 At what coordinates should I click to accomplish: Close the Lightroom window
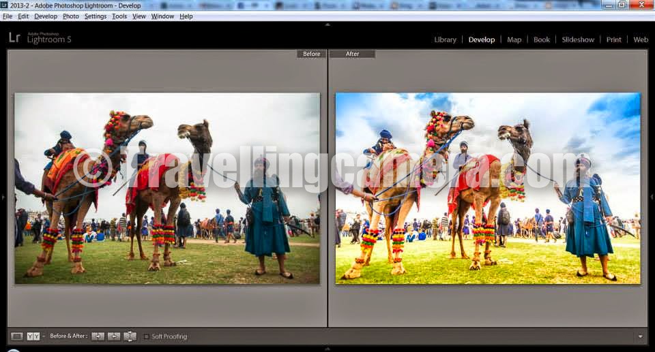point(642,5)
